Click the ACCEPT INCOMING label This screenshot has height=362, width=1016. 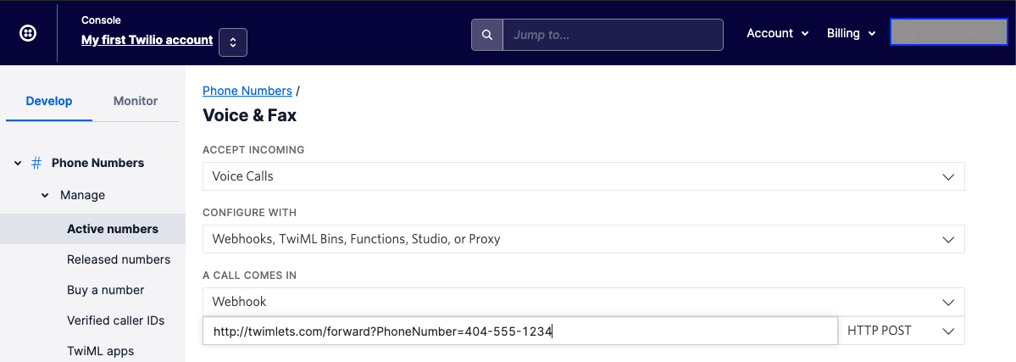click(x=253, y=150)
